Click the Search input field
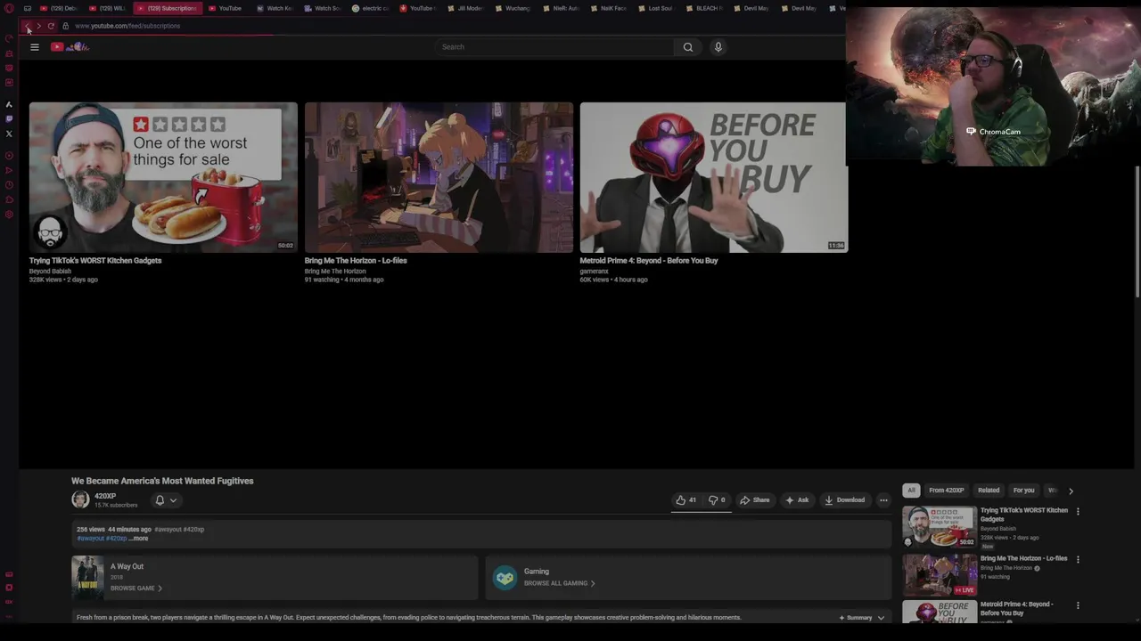The height and width of the screenshot is (641, 1141). (x=555, y=47)
